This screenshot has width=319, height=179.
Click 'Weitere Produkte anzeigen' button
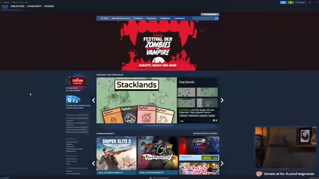tap(205, 133)
